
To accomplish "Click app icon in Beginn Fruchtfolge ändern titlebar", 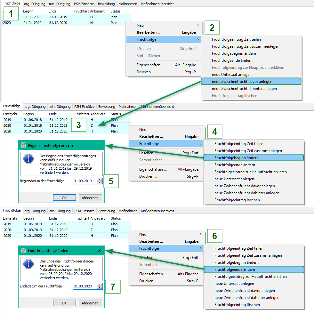I will click(x=23, y=145).
